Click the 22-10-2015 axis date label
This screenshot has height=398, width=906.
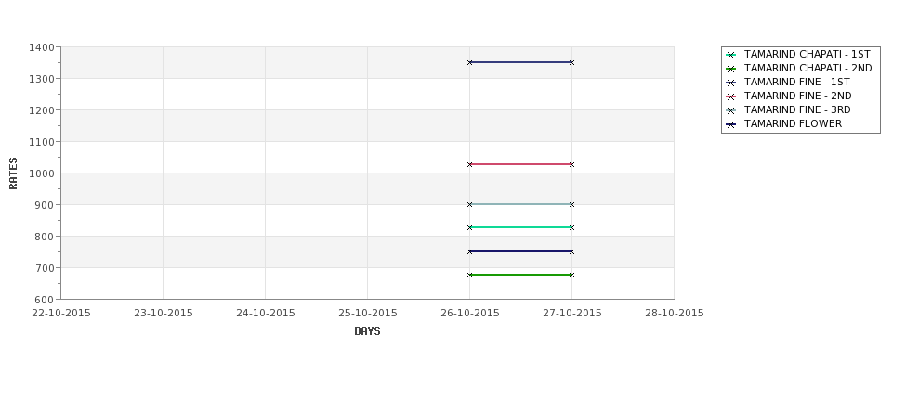(61, 313)
